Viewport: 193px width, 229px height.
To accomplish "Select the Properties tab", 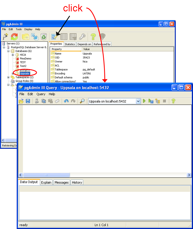I will coord(56,44).
